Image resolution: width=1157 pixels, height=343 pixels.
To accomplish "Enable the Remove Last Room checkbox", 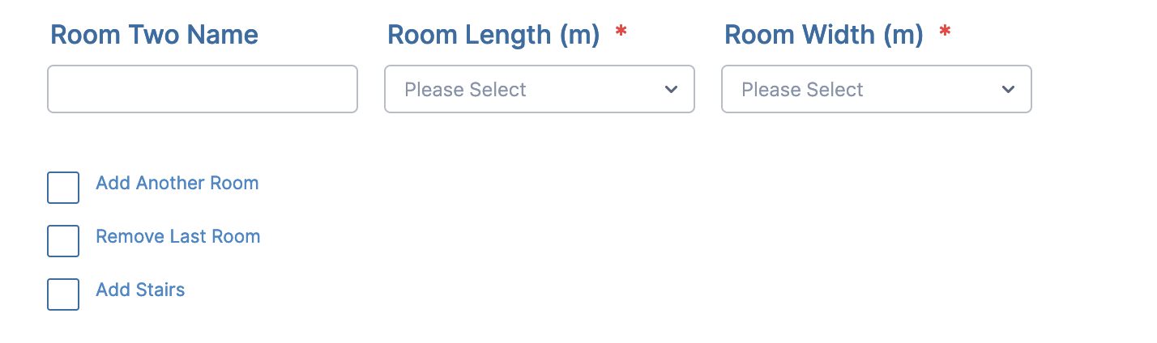I will pos(63,241).
